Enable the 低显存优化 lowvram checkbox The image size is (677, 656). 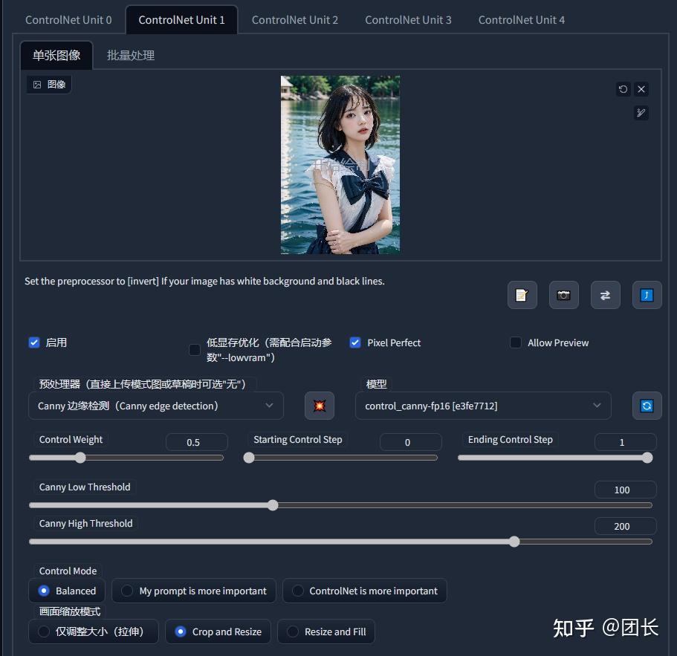195,349
